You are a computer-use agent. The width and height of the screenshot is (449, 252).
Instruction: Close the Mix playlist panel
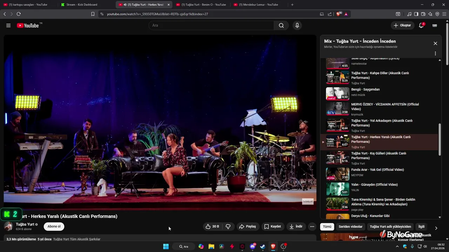coord(435,43)
